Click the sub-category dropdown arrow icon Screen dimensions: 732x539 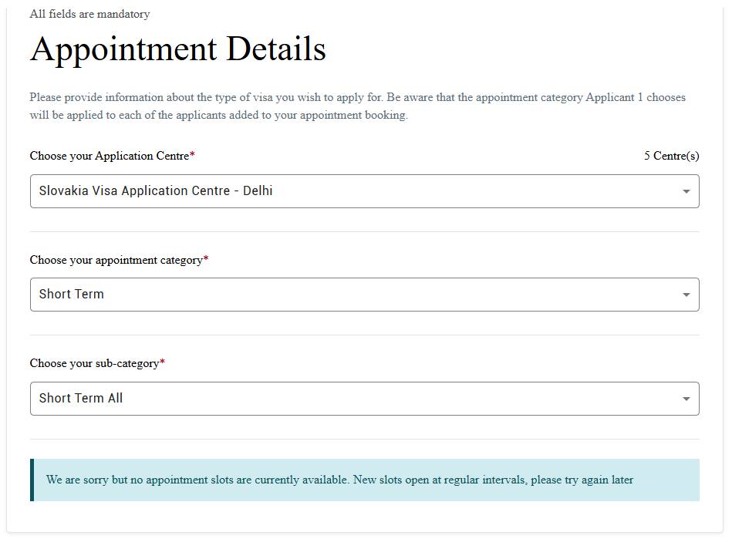[686, 399]
